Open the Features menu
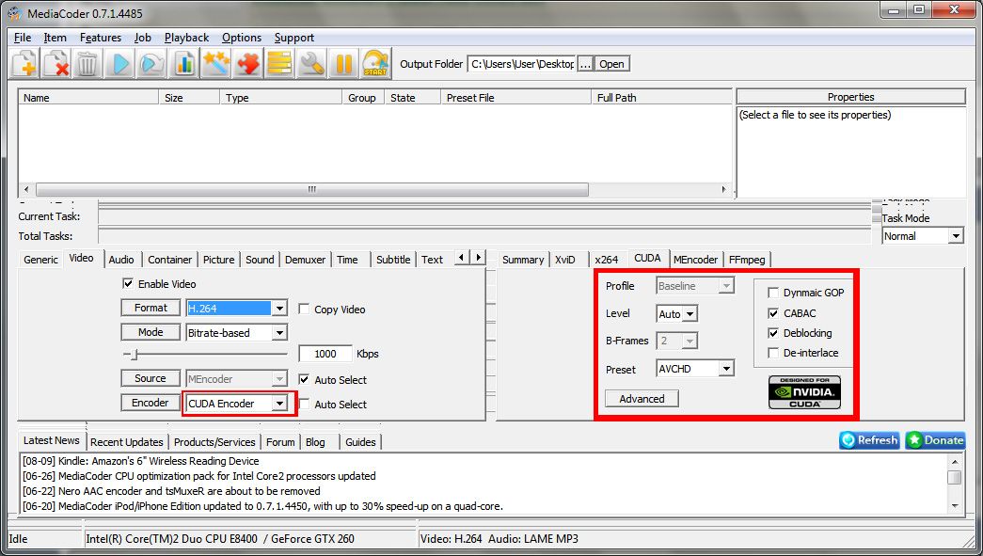Viewport: 983px width, 556px height. pyautogui.click(x=101, y=38)
